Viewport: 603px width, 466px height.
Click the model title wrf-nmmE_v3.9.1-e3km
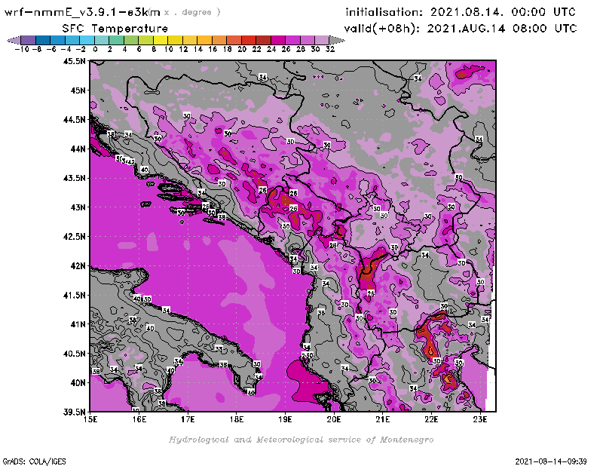82,12
